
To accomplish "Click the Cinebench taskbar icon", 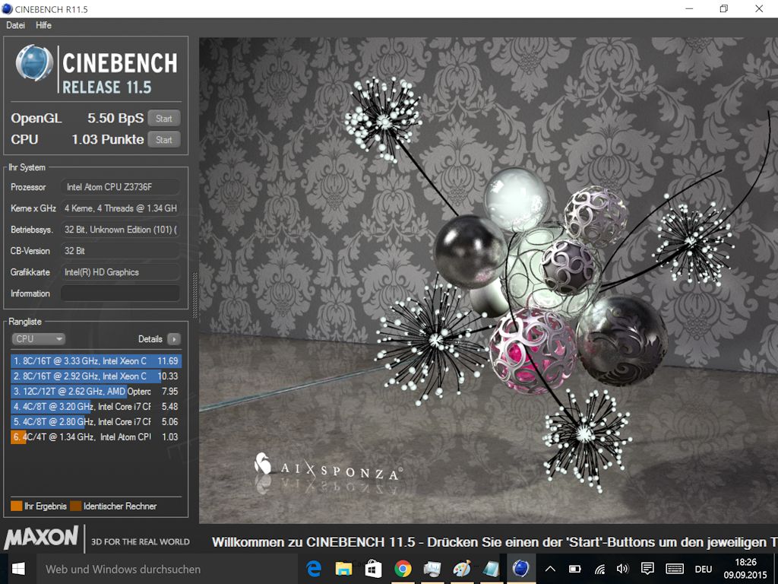I will 520,569.
